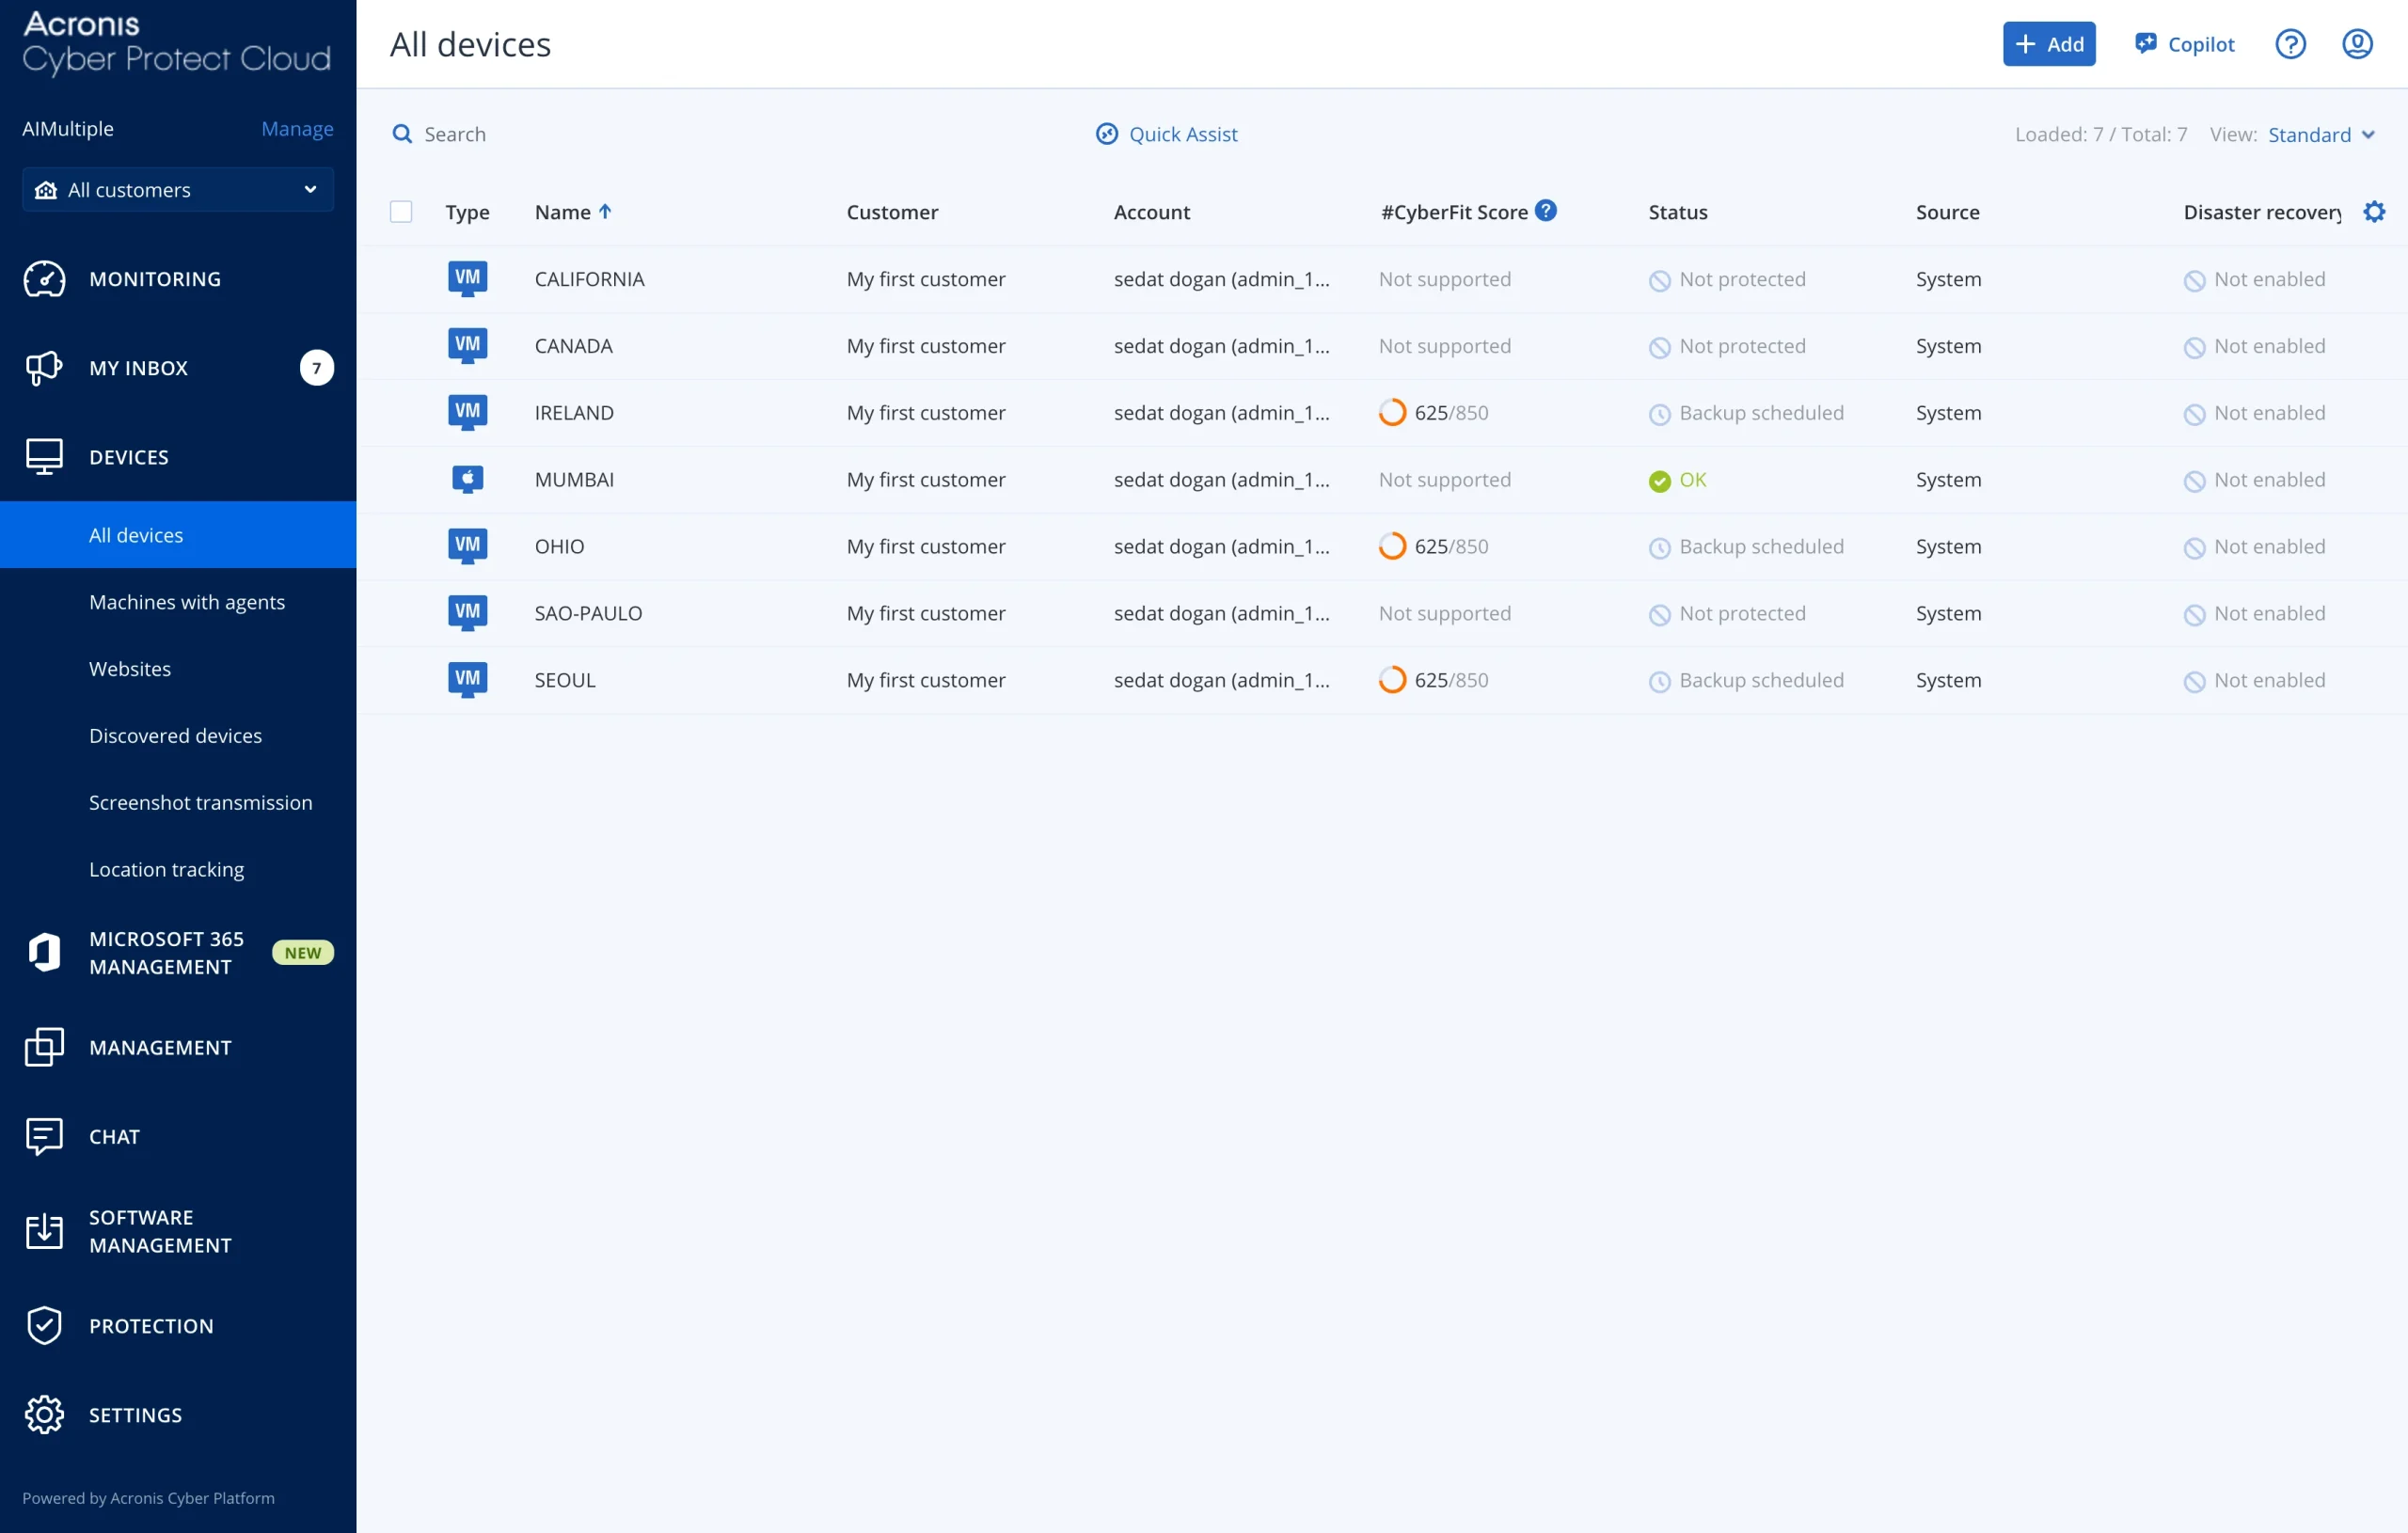Click the VM icon for OHIO
Image resolution: width=2408 pixels, height=1533 pixels.
coord(467,547)
